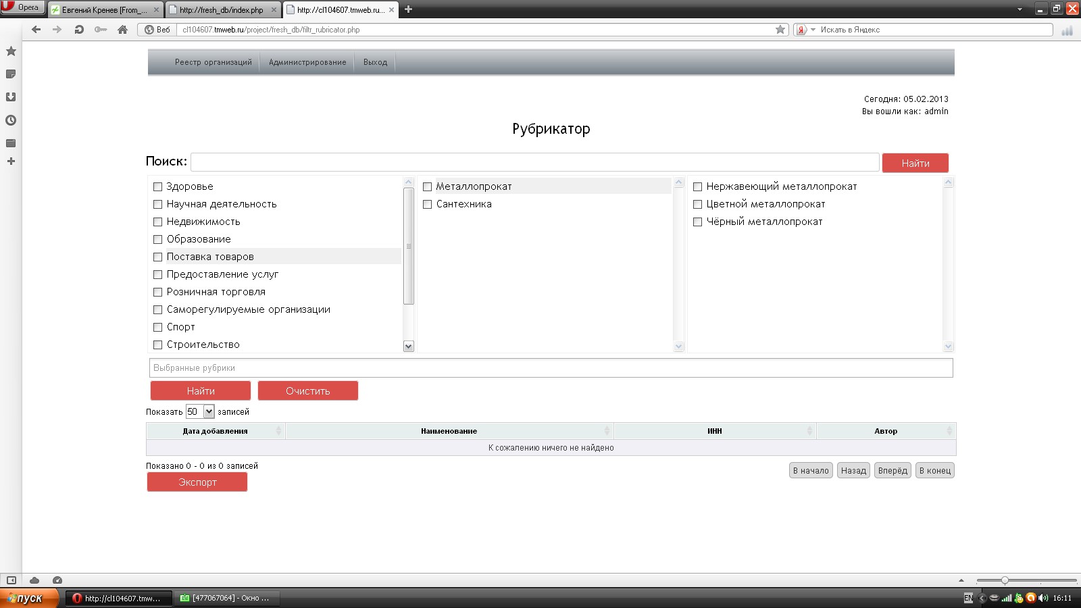The width and height of the screenshot is (1081, 608).
Task: Go back using the browser Back arrow
Action: [36, 30]
